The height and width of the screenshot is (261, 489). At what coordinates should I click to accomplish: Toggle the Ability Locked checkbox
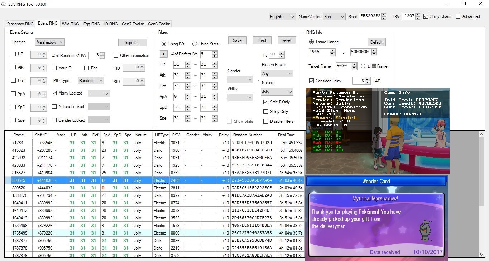coord(54,93)
